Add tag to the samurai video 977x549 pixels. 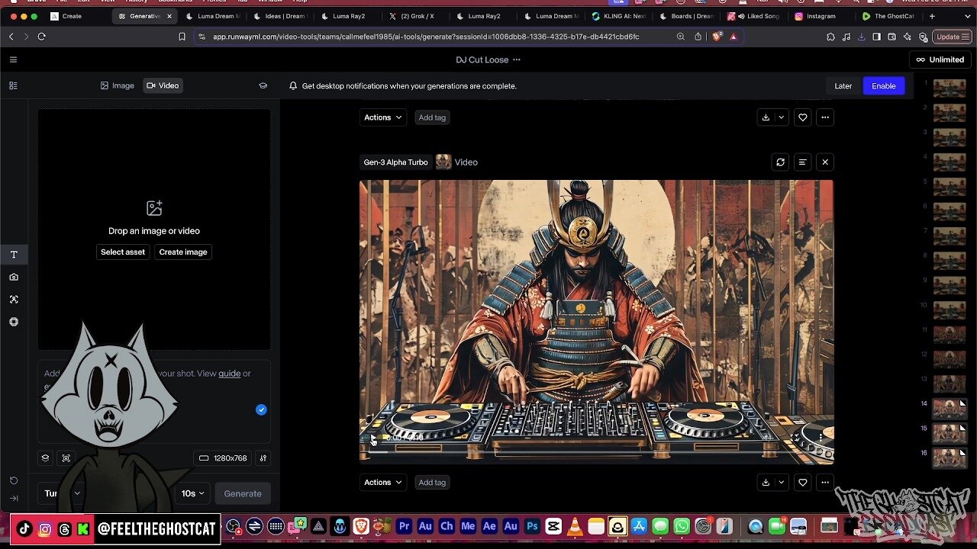(x=432, y=482)
